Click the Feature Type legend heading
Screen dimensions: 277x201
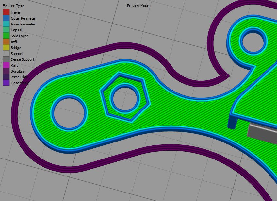coord(13,6)
